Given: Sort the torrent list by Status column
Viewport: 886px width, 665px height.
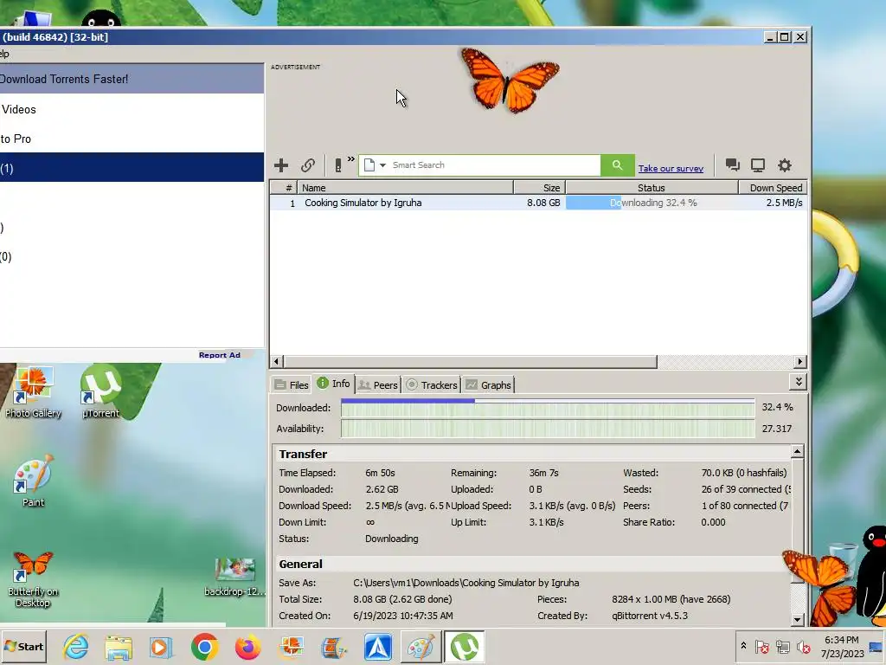Looking at the screenshot, I should (652, 188).
